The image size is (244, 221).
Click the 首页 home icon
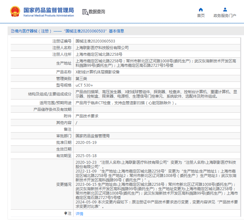pos(201,10)
